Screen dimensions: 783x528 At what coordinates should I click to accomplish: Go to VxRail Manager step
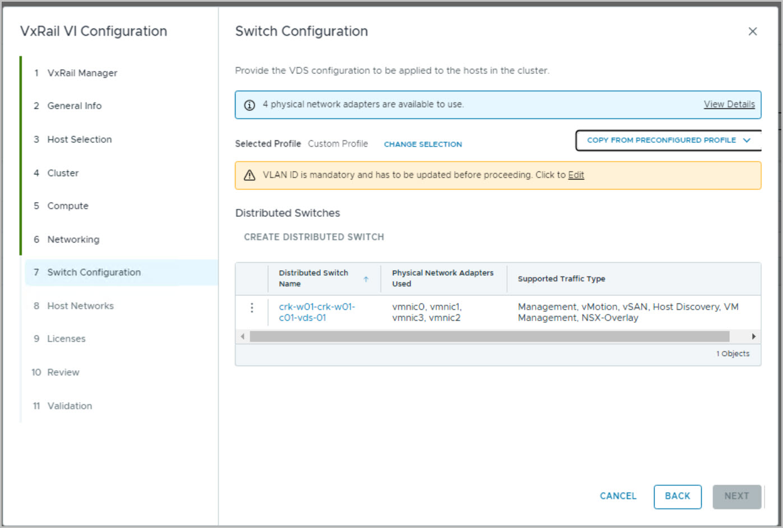pos(82,73)
